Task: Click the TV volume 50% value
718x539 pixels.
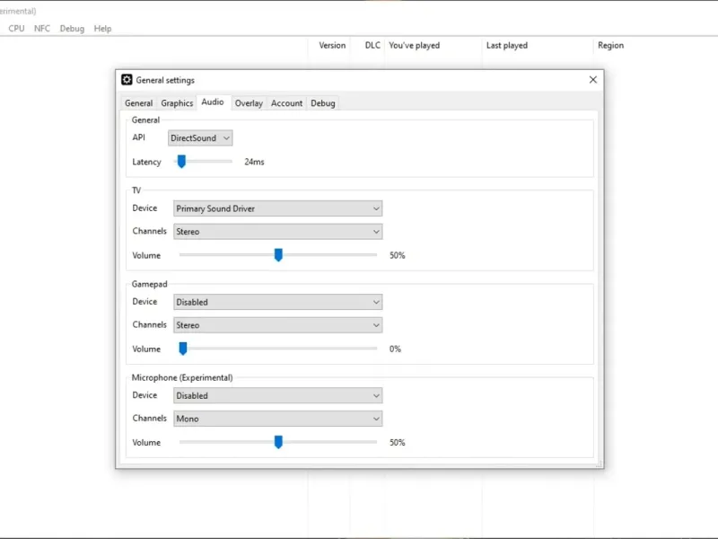Action: [397, 255]
